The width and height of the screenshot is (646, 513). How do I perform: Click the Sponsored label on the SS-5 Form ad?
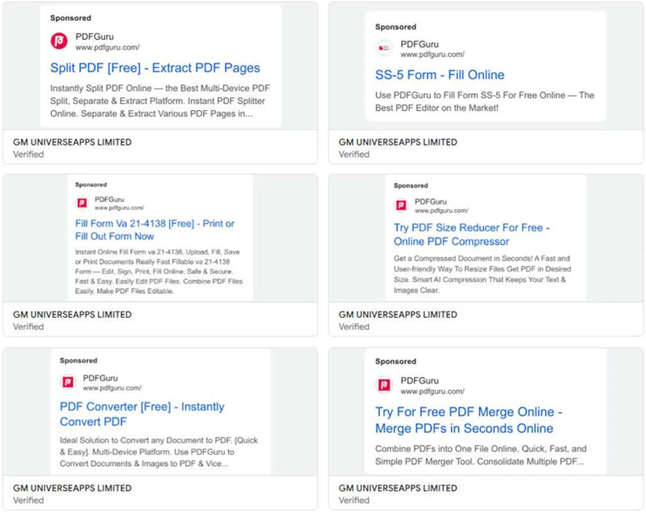(x=396, y=27)
